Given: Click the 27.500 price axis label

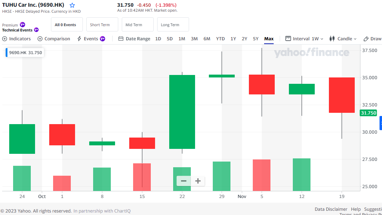Looking at the screenshot, I should [369, 159].
